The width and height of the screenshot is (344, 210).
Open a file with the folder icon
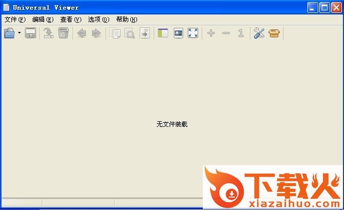coord(9,33)
